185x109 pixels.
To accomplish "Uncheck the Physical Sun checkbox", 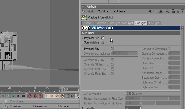I will 102,38.
